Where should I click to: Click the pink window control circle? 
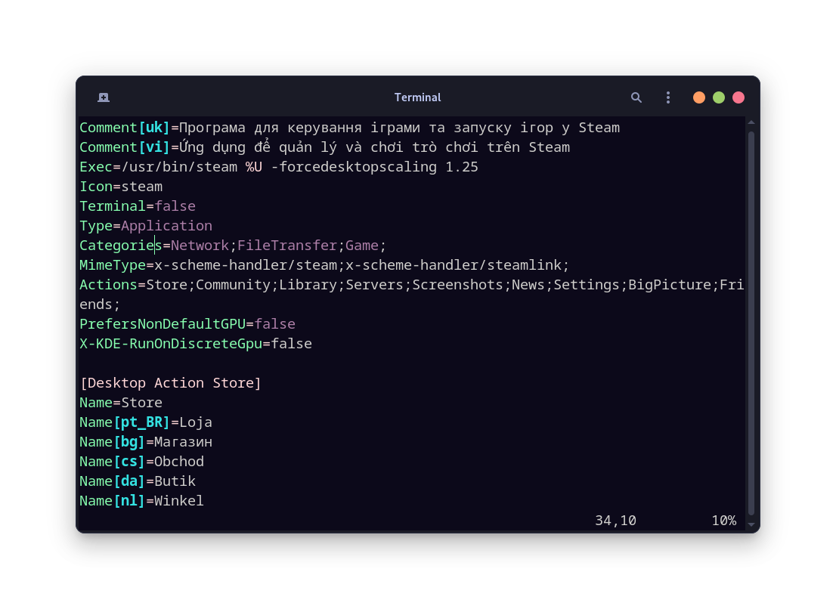point(738,97)
